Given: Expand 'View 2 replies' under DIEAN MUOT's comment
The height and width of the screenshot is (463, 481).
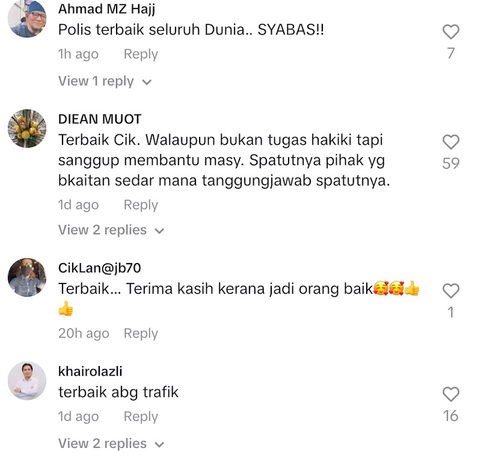Looking at the screenshot, I should (111, 230).
